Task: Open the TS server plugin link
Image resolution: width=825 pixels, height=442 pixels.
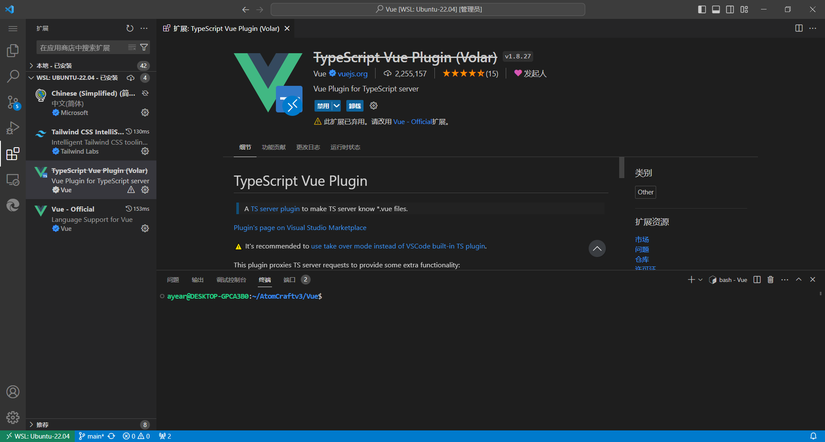Action: 275,209
